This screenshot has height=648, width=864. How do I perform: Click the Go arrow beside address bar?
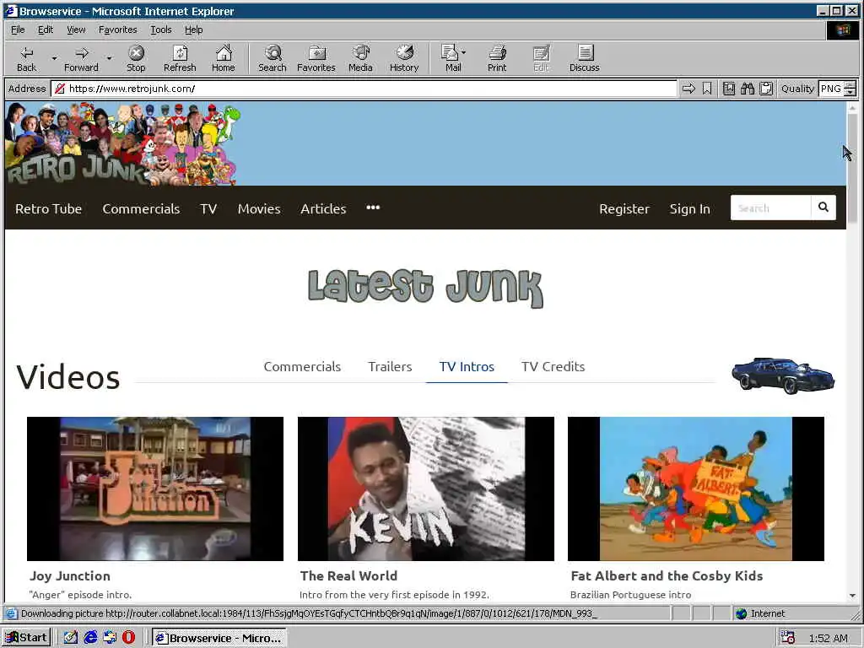point(688,89)
